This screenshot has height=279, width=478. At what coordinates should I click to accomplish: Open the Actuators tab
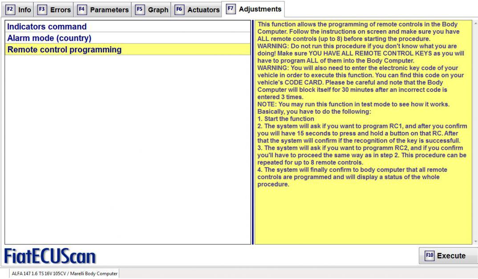click(197, 10)
